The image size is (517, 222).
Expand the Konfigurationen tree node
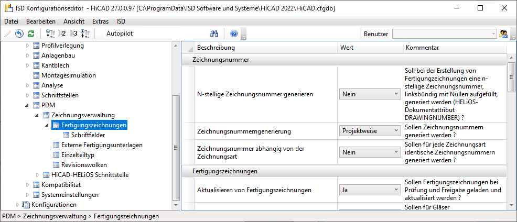(x=18, y=205)
